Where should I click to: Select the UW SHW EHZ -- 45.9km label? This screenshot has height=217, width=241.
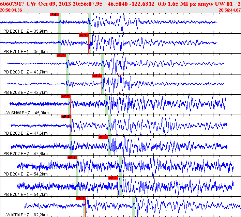coord(26,113)
